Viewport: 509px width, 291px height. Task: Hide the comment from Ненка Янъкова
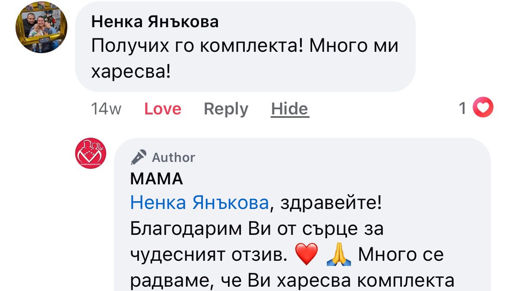pyautogui.click(x=289, y=109)
